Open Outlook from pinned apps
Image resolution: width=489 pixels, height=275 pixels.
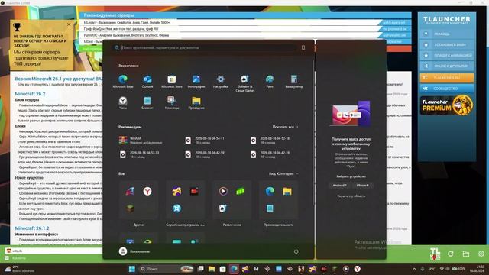point(147,82)
